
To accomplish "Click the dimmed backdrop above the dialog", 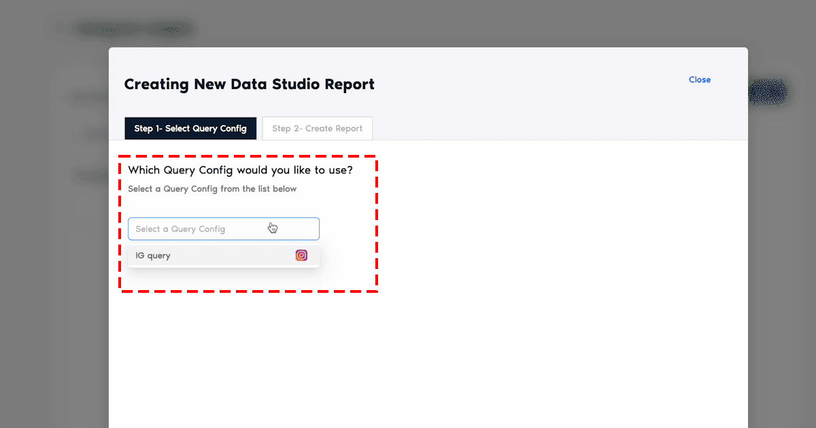I will click(435, 24).
